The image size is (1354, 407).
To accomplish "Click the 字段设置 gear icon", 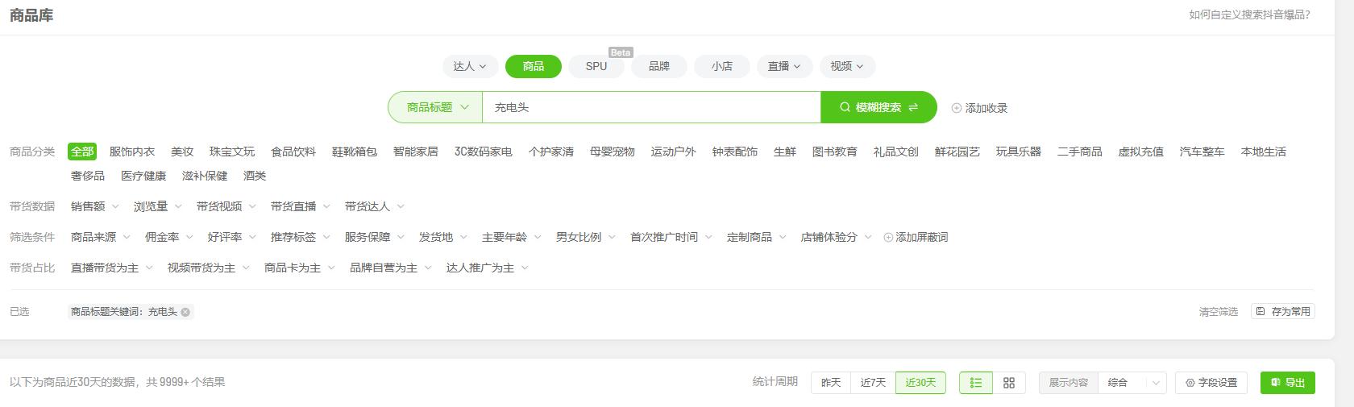I will [1190, 383].
